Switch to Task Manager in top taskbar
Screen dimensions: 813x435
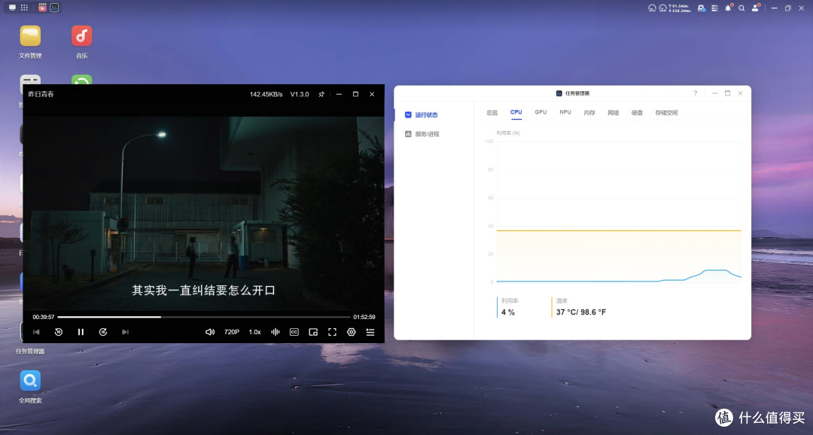point(54,8)
